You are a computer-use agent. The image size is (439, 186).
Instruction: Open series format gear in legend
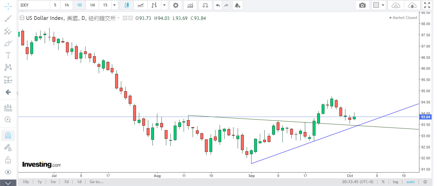coord(131,18)
